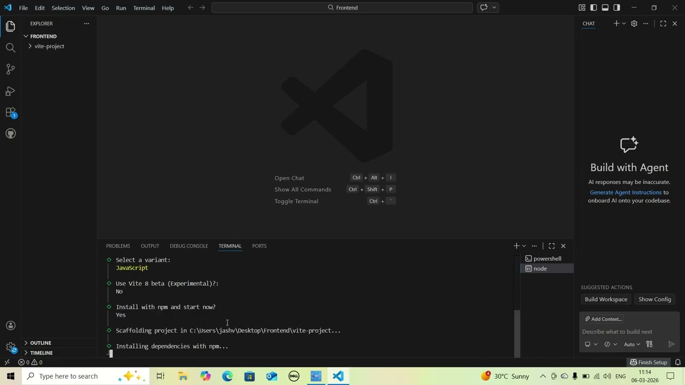685x385 pixels.
Task: Open Microsoft Edge from taskbar
Action: tap(227, 376)
